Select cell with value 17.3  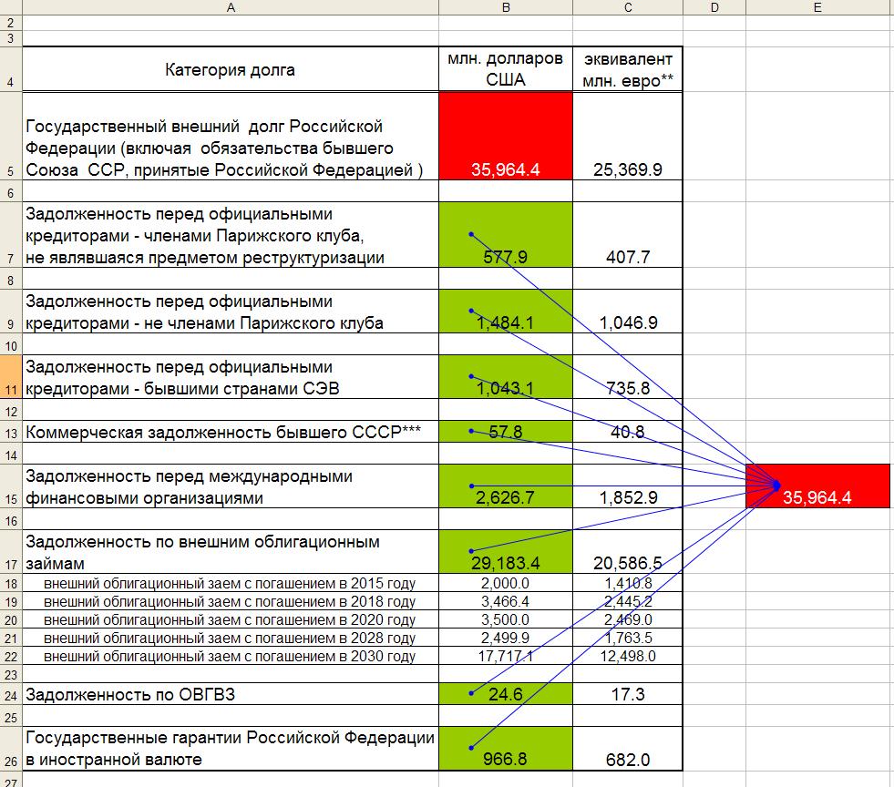628,694
